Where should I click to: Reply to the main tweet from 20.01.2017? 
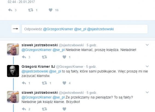pos(10,10)
